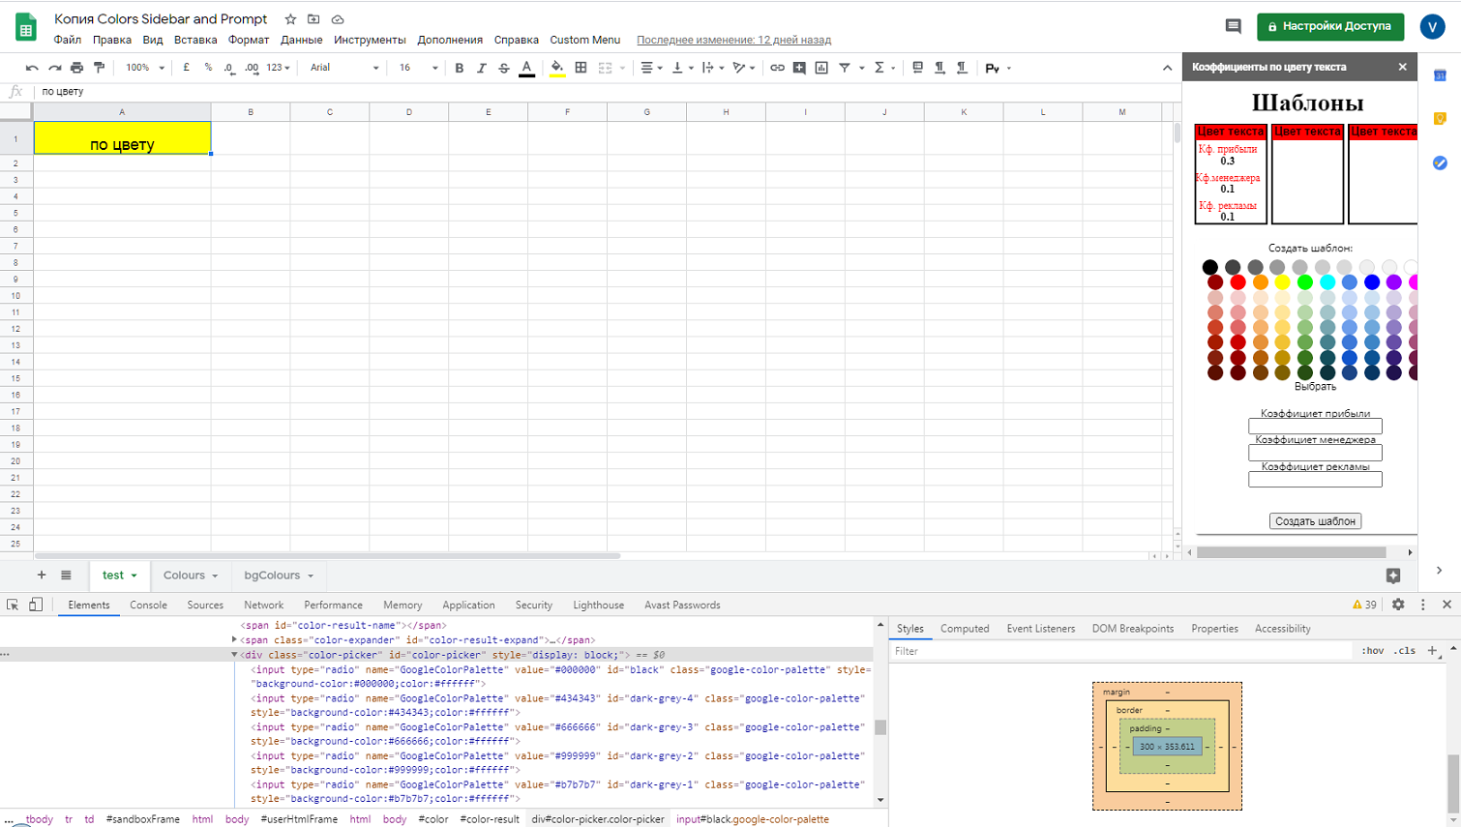The width and height of the screenshot is (1461, 827).
Task: Open the Tasks side panel icon
Action: click(x=1440, y=162)
